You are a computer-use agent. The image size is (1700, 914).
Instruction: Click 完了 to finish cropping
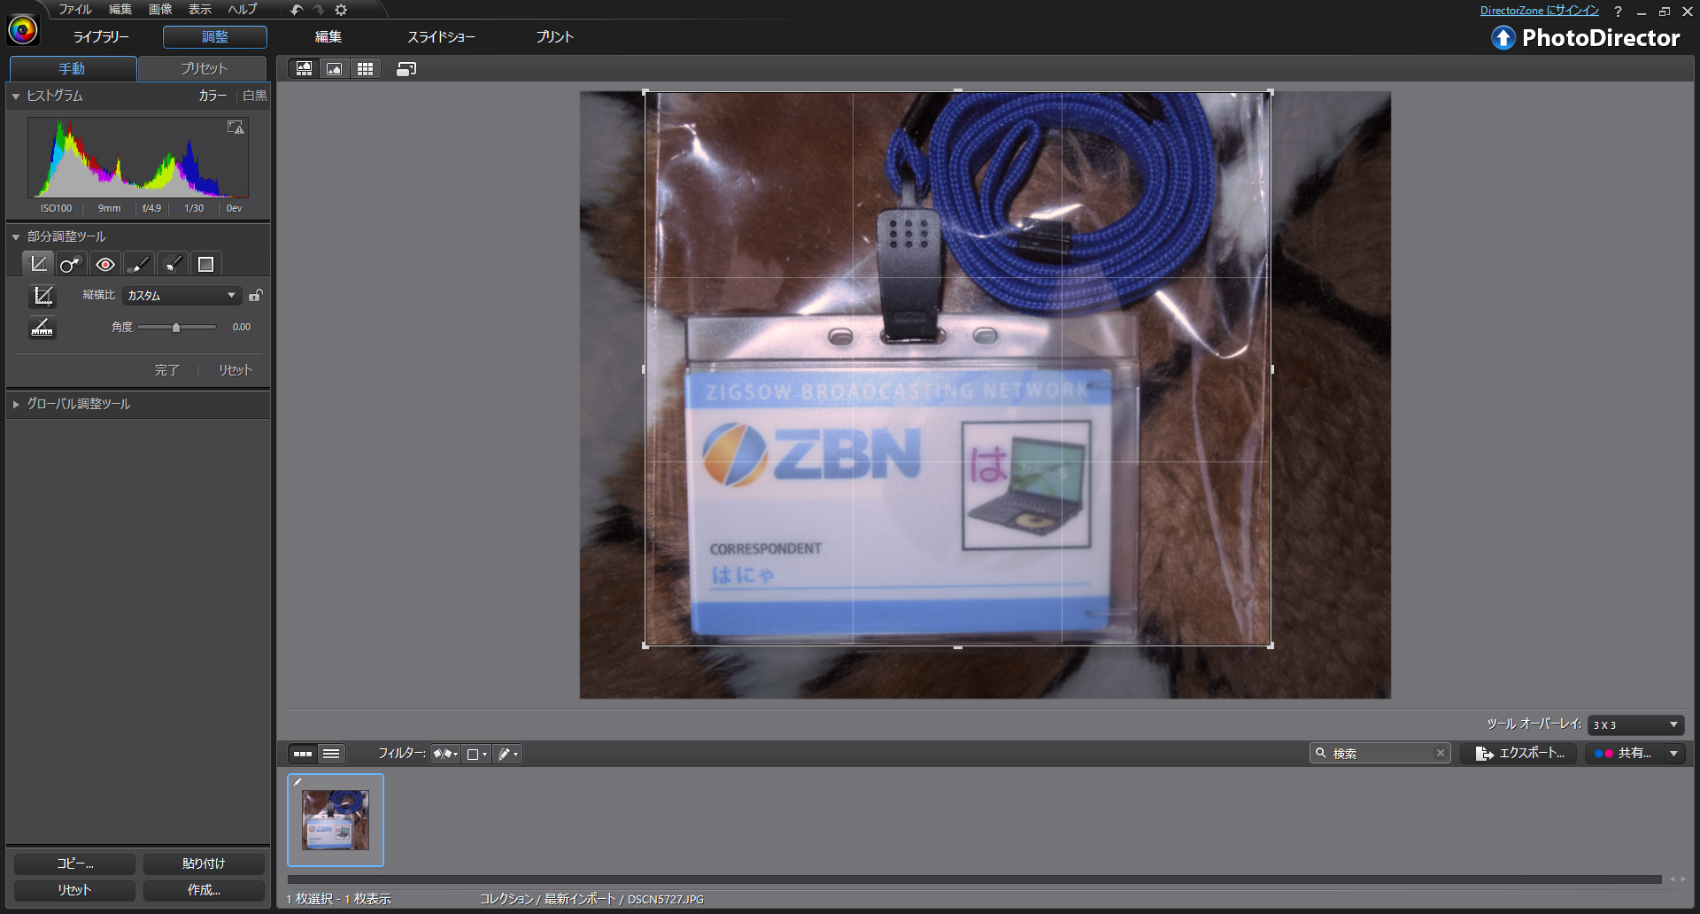tap(167, 370)
